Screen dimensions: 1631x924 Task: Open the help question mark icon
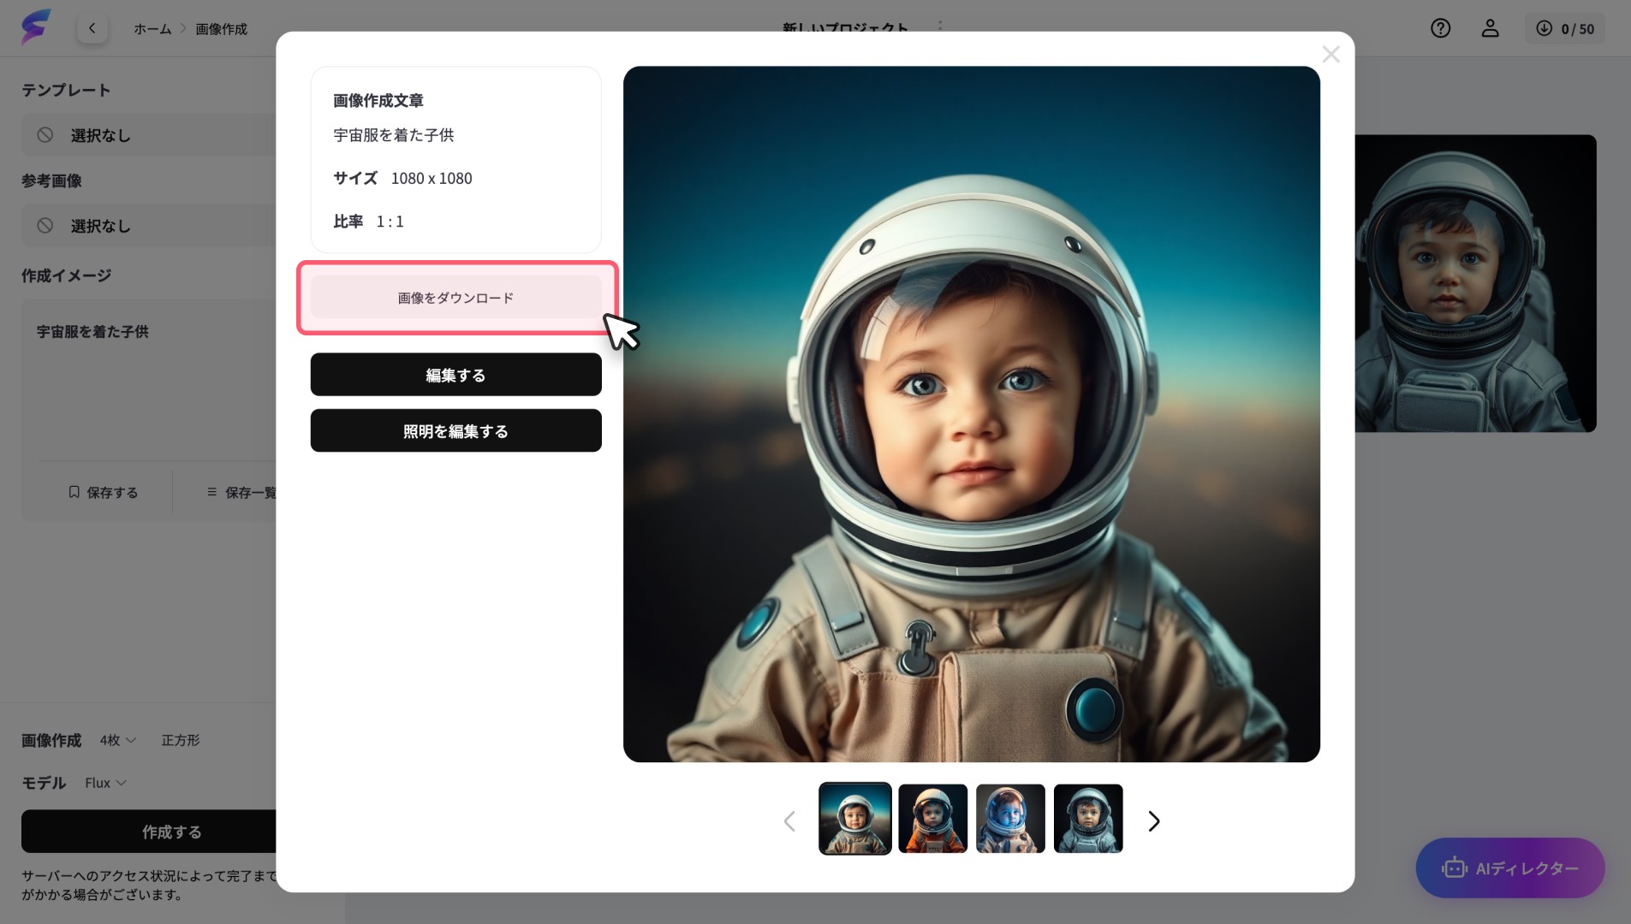1441,28
